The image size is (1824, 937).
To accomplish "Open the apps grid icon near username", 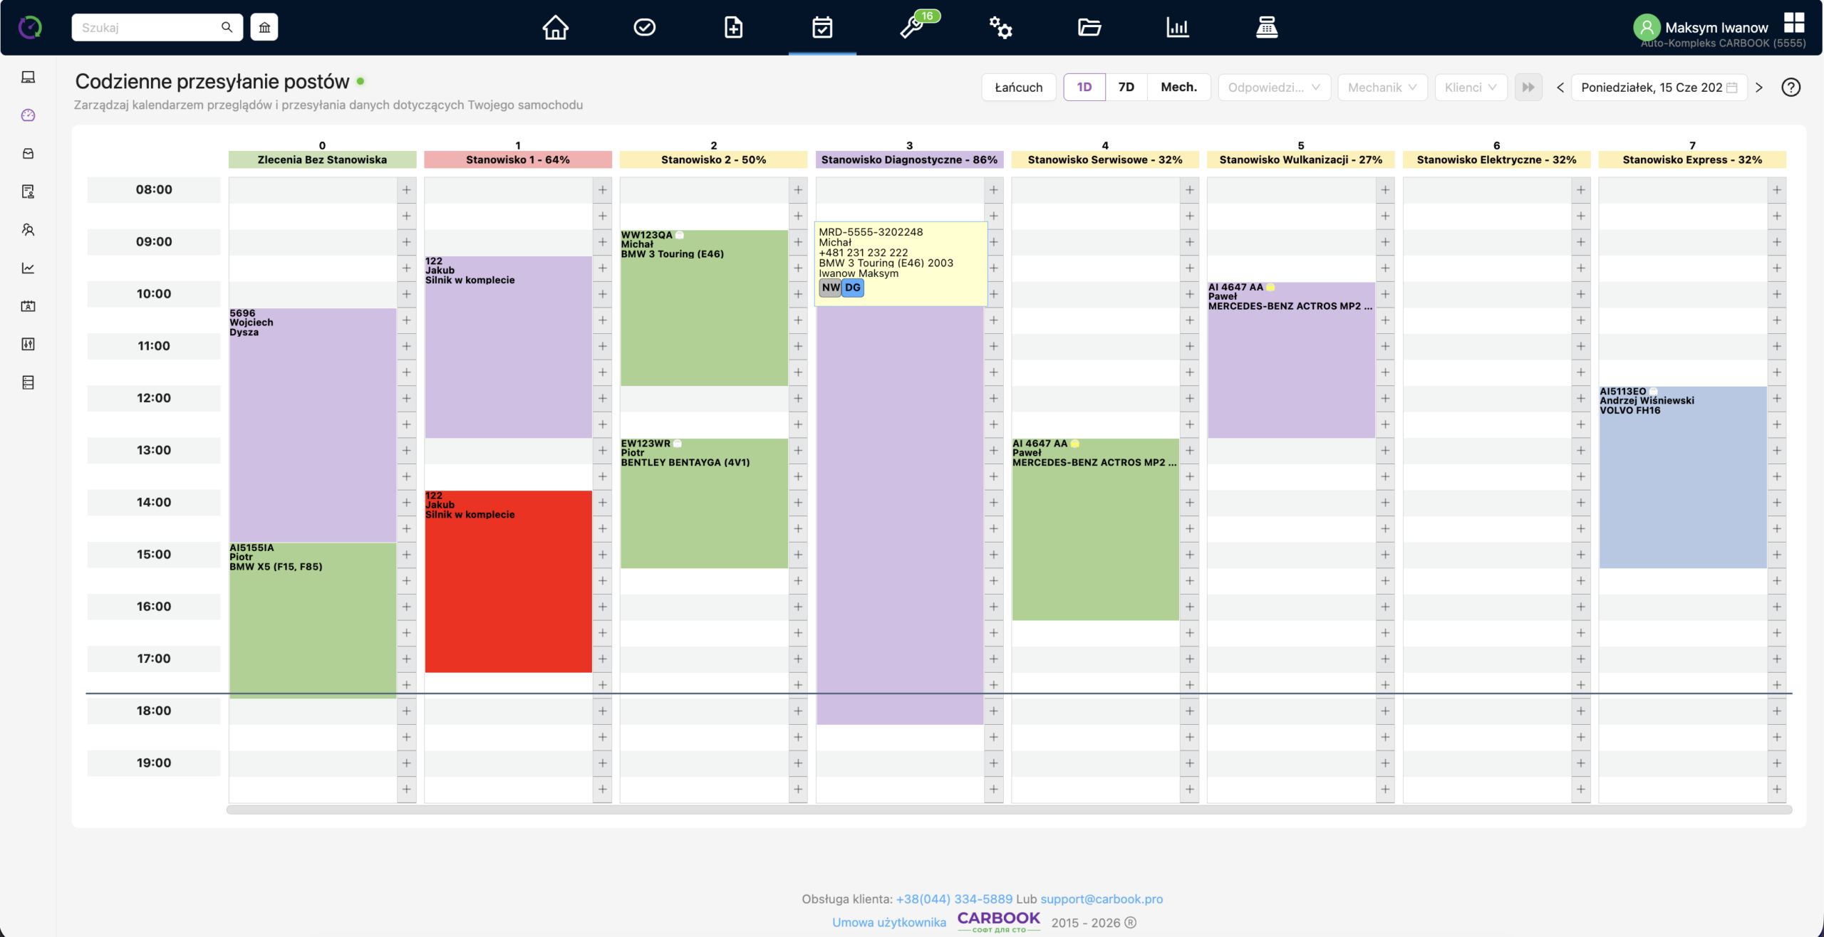I will (x=1793, y=23).
